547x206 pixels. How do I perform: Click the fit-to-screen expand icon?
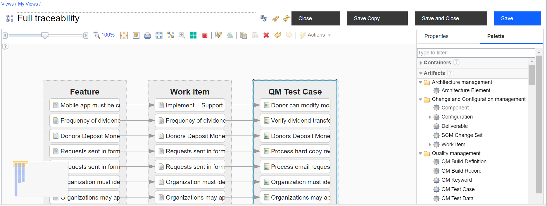pyautogui.click(x=159, y=35)
